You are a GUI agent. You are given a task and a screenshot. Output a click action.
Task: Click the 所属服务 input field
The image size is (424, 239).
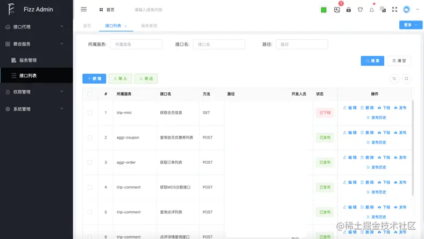136,44
